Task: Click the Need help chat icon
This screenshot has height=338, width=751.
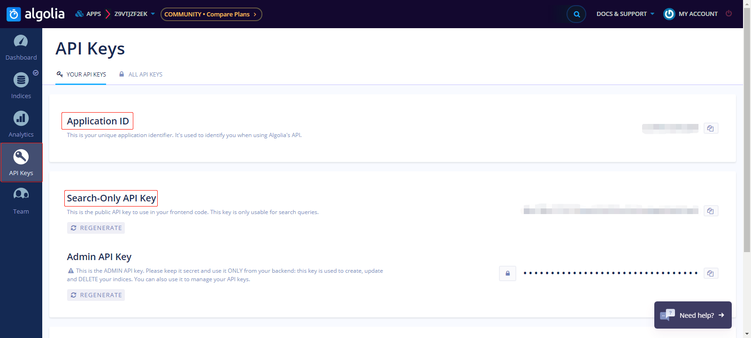Action: coord(667,315)
